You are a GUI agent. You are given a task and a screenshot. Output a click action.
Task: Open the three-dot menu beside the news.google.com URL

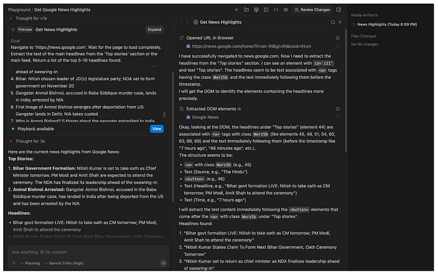pos(337,46)
